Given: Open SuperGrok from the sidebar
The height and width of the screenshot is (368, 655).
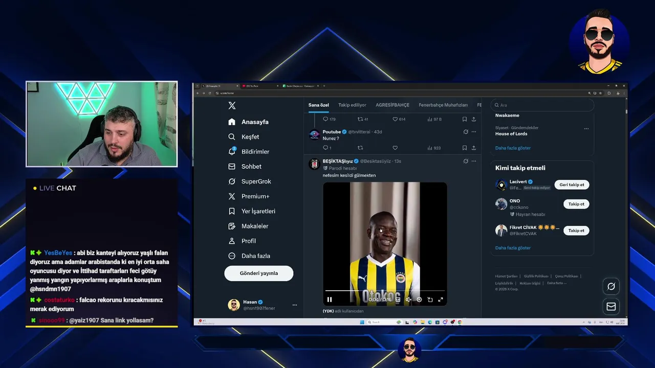Looking at the screenshot, I should pos(249,181).
